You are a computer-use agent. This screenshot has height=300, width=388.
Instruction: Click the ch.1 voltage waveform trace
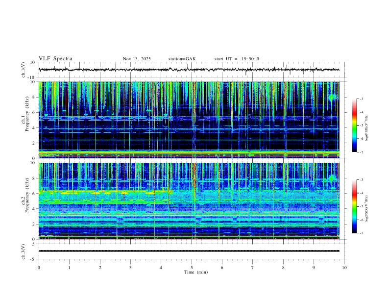click(x=189, y=70)
